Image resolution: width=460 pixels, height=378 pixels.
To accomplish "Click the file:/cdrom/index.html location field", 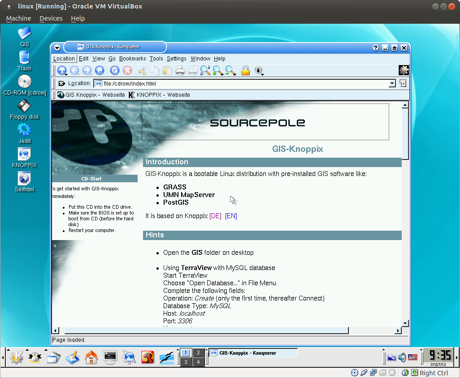I will 242,83.
